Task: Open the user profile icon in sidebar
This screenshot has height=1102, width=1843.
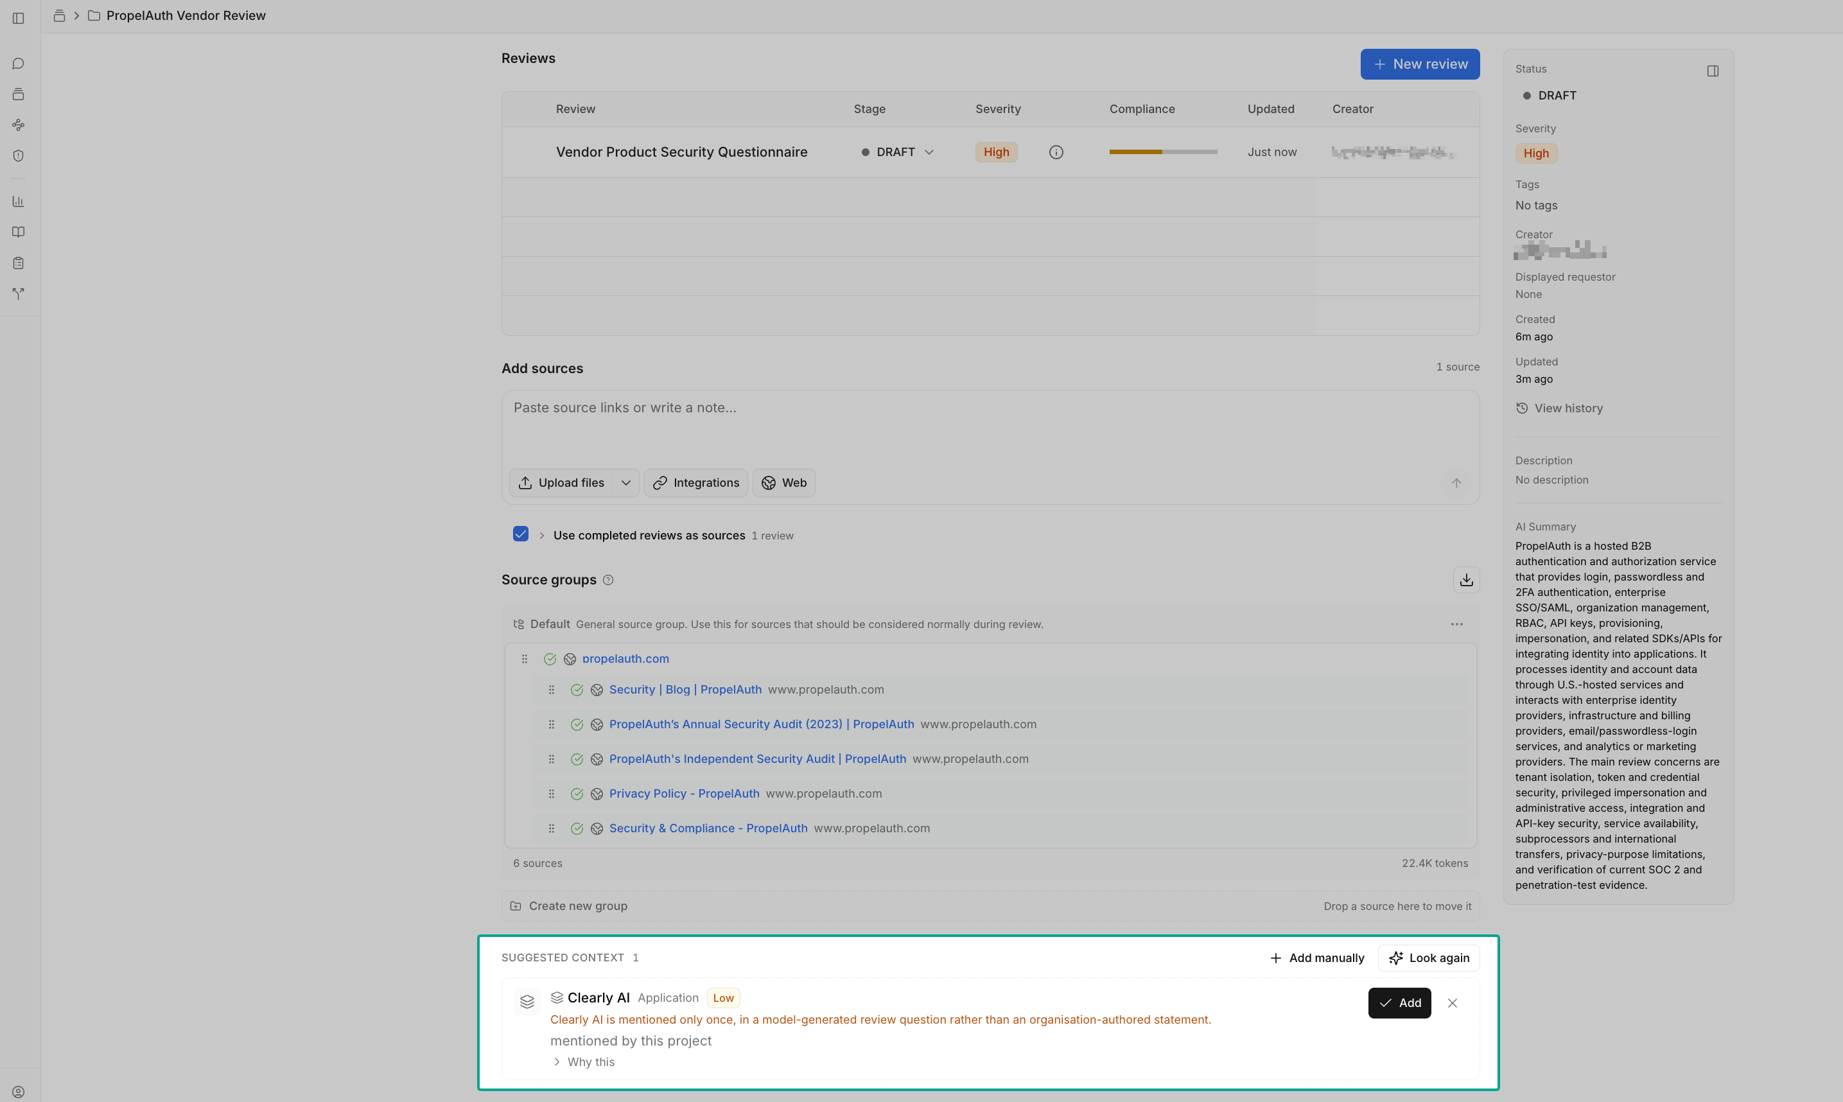Action: tap(19, 1092)
